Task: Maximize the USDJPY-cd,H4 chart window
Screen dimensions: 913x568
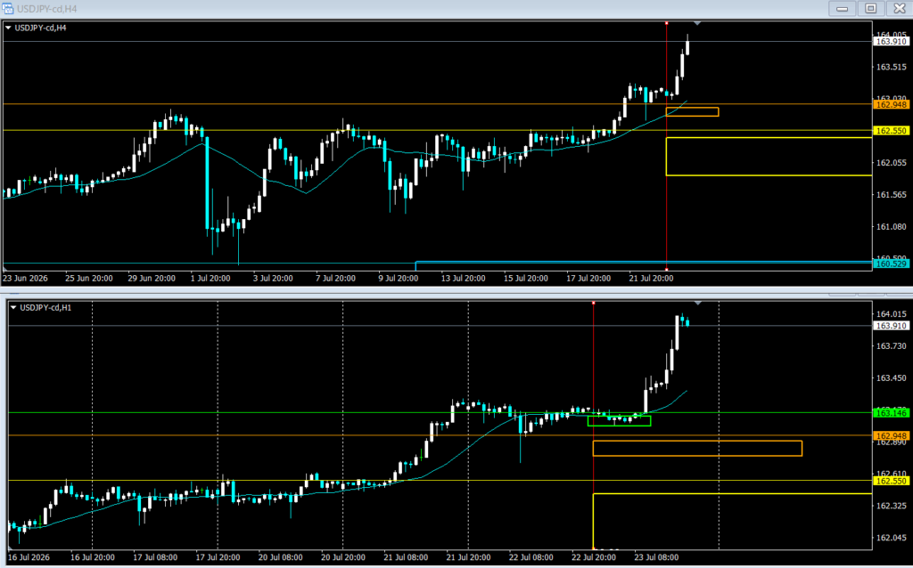Action: pos(870,8)
